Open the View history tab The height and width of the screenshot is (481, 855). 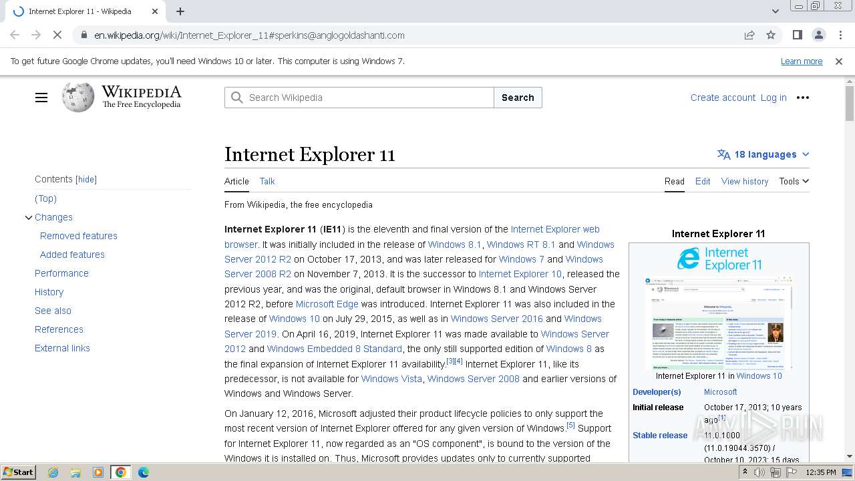(x=745, y=181)
